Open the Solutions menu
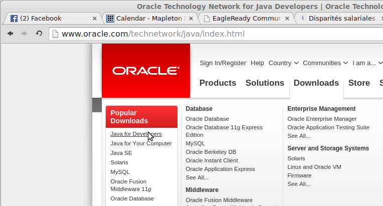The height and width of the screenshot is (206, 383). tap(265, 83)
